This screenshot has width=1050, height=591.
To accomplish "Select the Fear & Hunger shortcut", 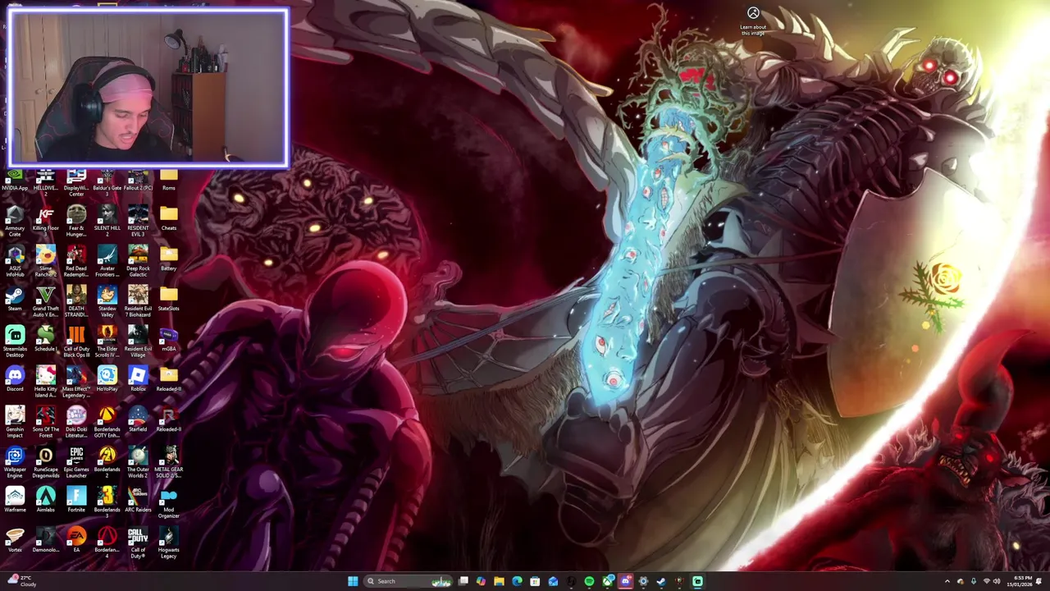I will tap(76, 222).
